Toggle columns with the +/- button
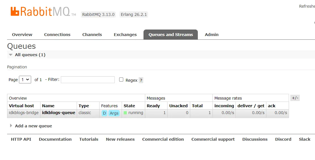The width and height of the screenshot is (315, 160). [295, 98]
